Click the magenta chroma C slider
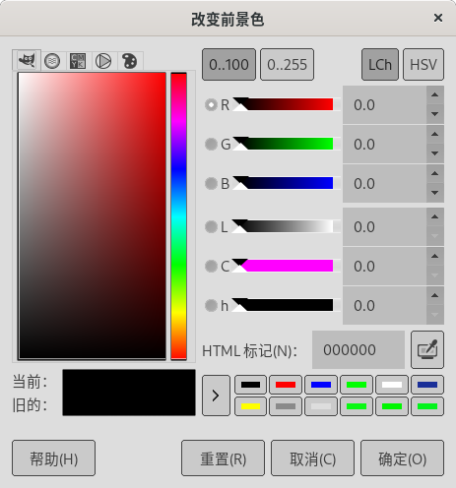 (x=286, y=266)
